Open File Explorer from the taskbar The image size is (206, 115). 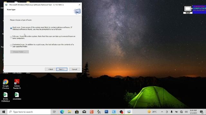(69, 112)
